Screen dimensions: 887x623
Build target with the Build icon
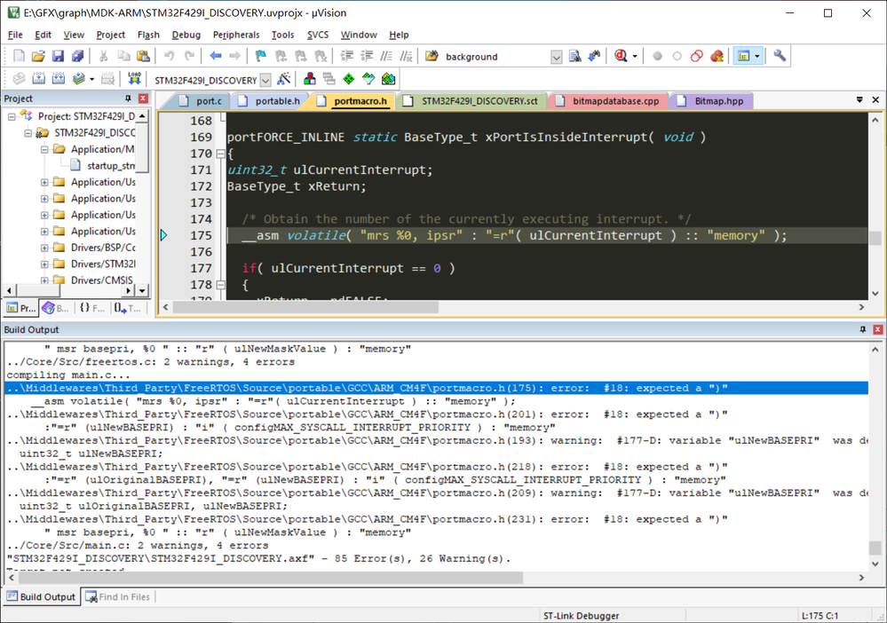(x=38, y=79)
